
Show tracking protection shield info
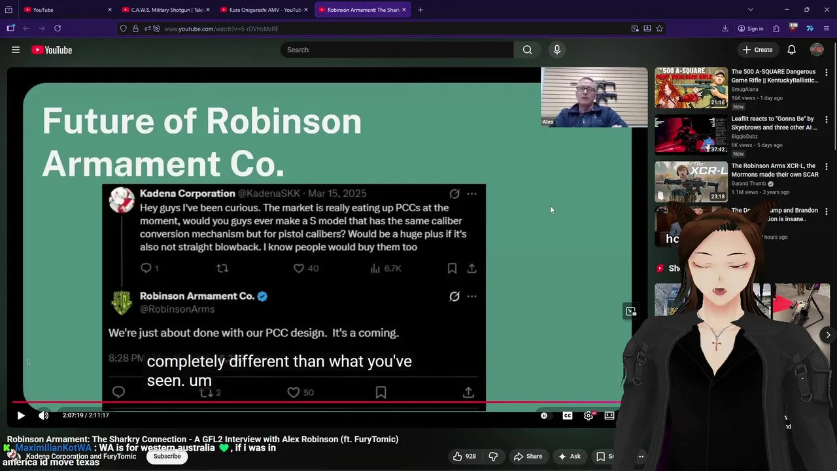click(123, 29)
